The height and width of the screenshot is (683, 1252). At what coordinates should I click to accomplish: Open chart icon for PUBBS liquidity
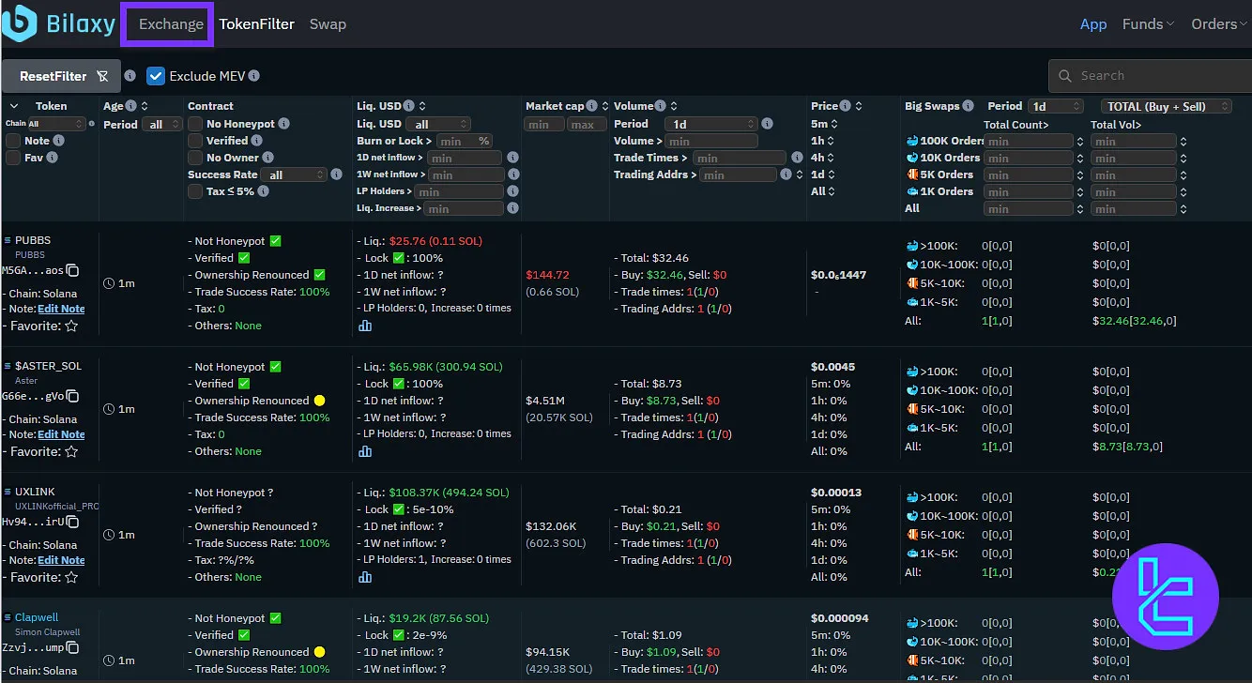click(x=365, y=326)
